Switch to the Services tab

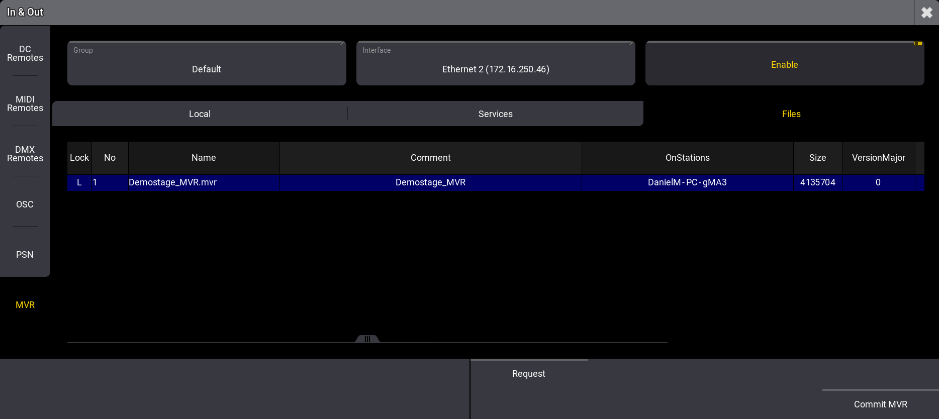tap(495, 114)
